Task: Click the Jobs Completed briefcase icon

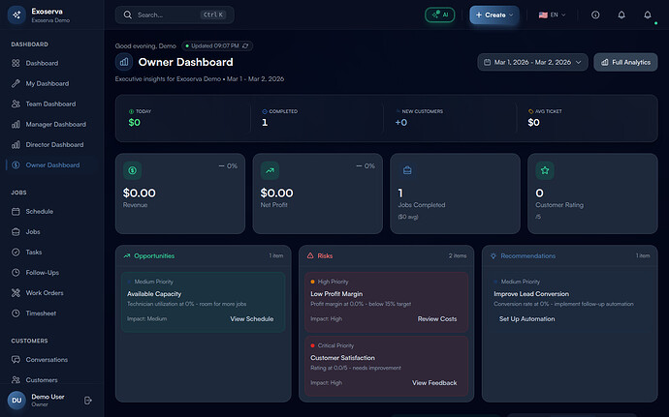Action: [407, 170]
